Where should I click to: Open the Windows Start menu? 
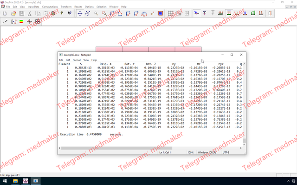[5, 181]
